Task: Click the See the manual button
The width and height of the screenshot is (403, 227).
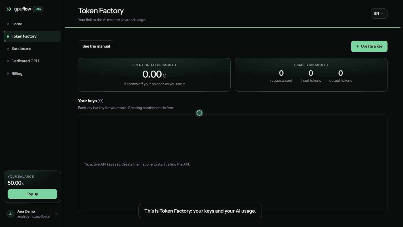Action: click(x=96, y=47)
